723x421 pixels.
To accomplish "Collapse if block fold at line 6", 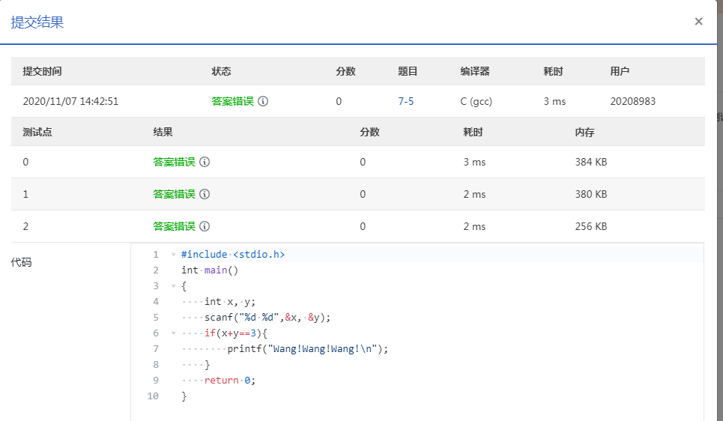I will tap(173, 333).
